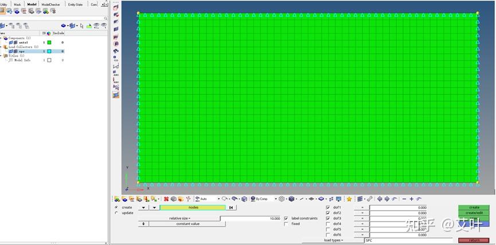Viewport: 496px width, 245px height.
Task: Click green color swatch of component
Action: coord(49,42)
